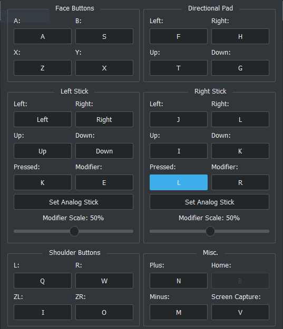
Task: Rebind the Minus button key M
Action: coord(179,312)
